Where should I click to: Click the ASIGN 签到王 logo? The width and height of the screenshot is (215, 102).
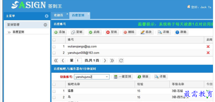37,5
